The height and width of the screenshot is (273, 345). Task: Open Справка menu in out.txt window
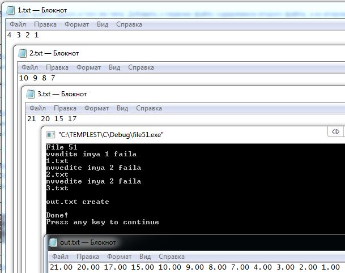coord(172,257)
